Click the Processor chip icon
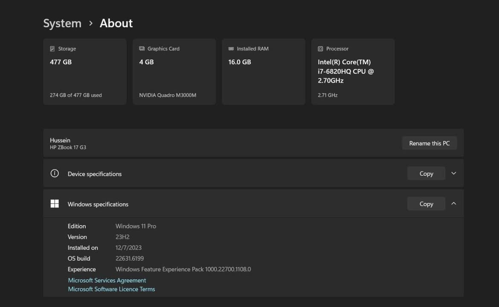This screenshot has height=307, width=499. coord(320,49)
